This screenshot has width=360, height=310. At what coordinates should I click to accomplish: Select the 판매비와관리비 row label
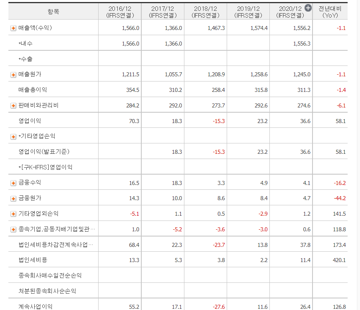click(x=38, y=105)
